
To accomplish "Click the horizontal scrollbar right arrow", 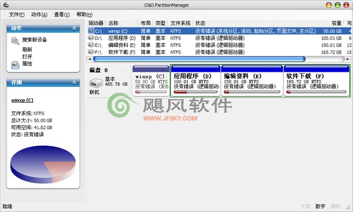I will click(x=348, y=59).
